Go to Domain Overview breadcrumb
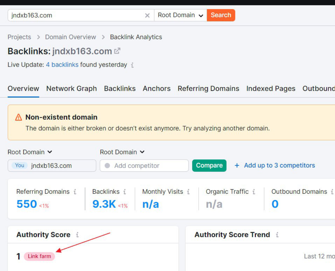Screen dimensions: 335x271 coord(70,37)
